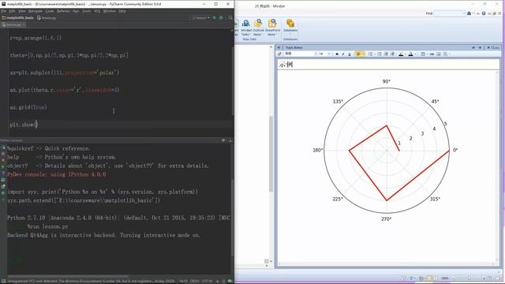505x284 pixels.
Task: Open the notes font name dropdown
Action: click(316, 54)
